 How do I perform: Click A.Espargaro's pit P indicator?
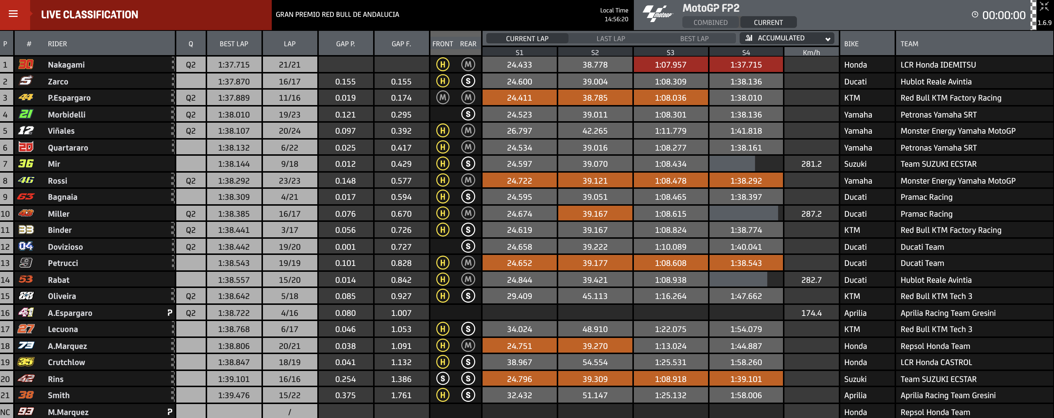(170, 312)
